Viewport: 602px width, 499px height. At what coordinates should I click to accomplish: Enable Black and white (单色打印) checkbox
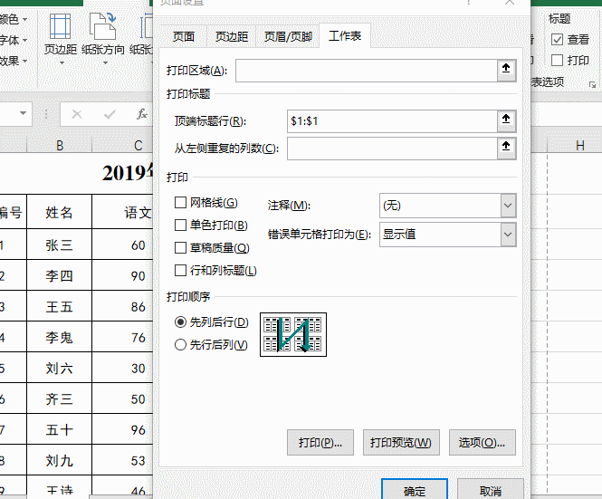click(x=180, y=226)
